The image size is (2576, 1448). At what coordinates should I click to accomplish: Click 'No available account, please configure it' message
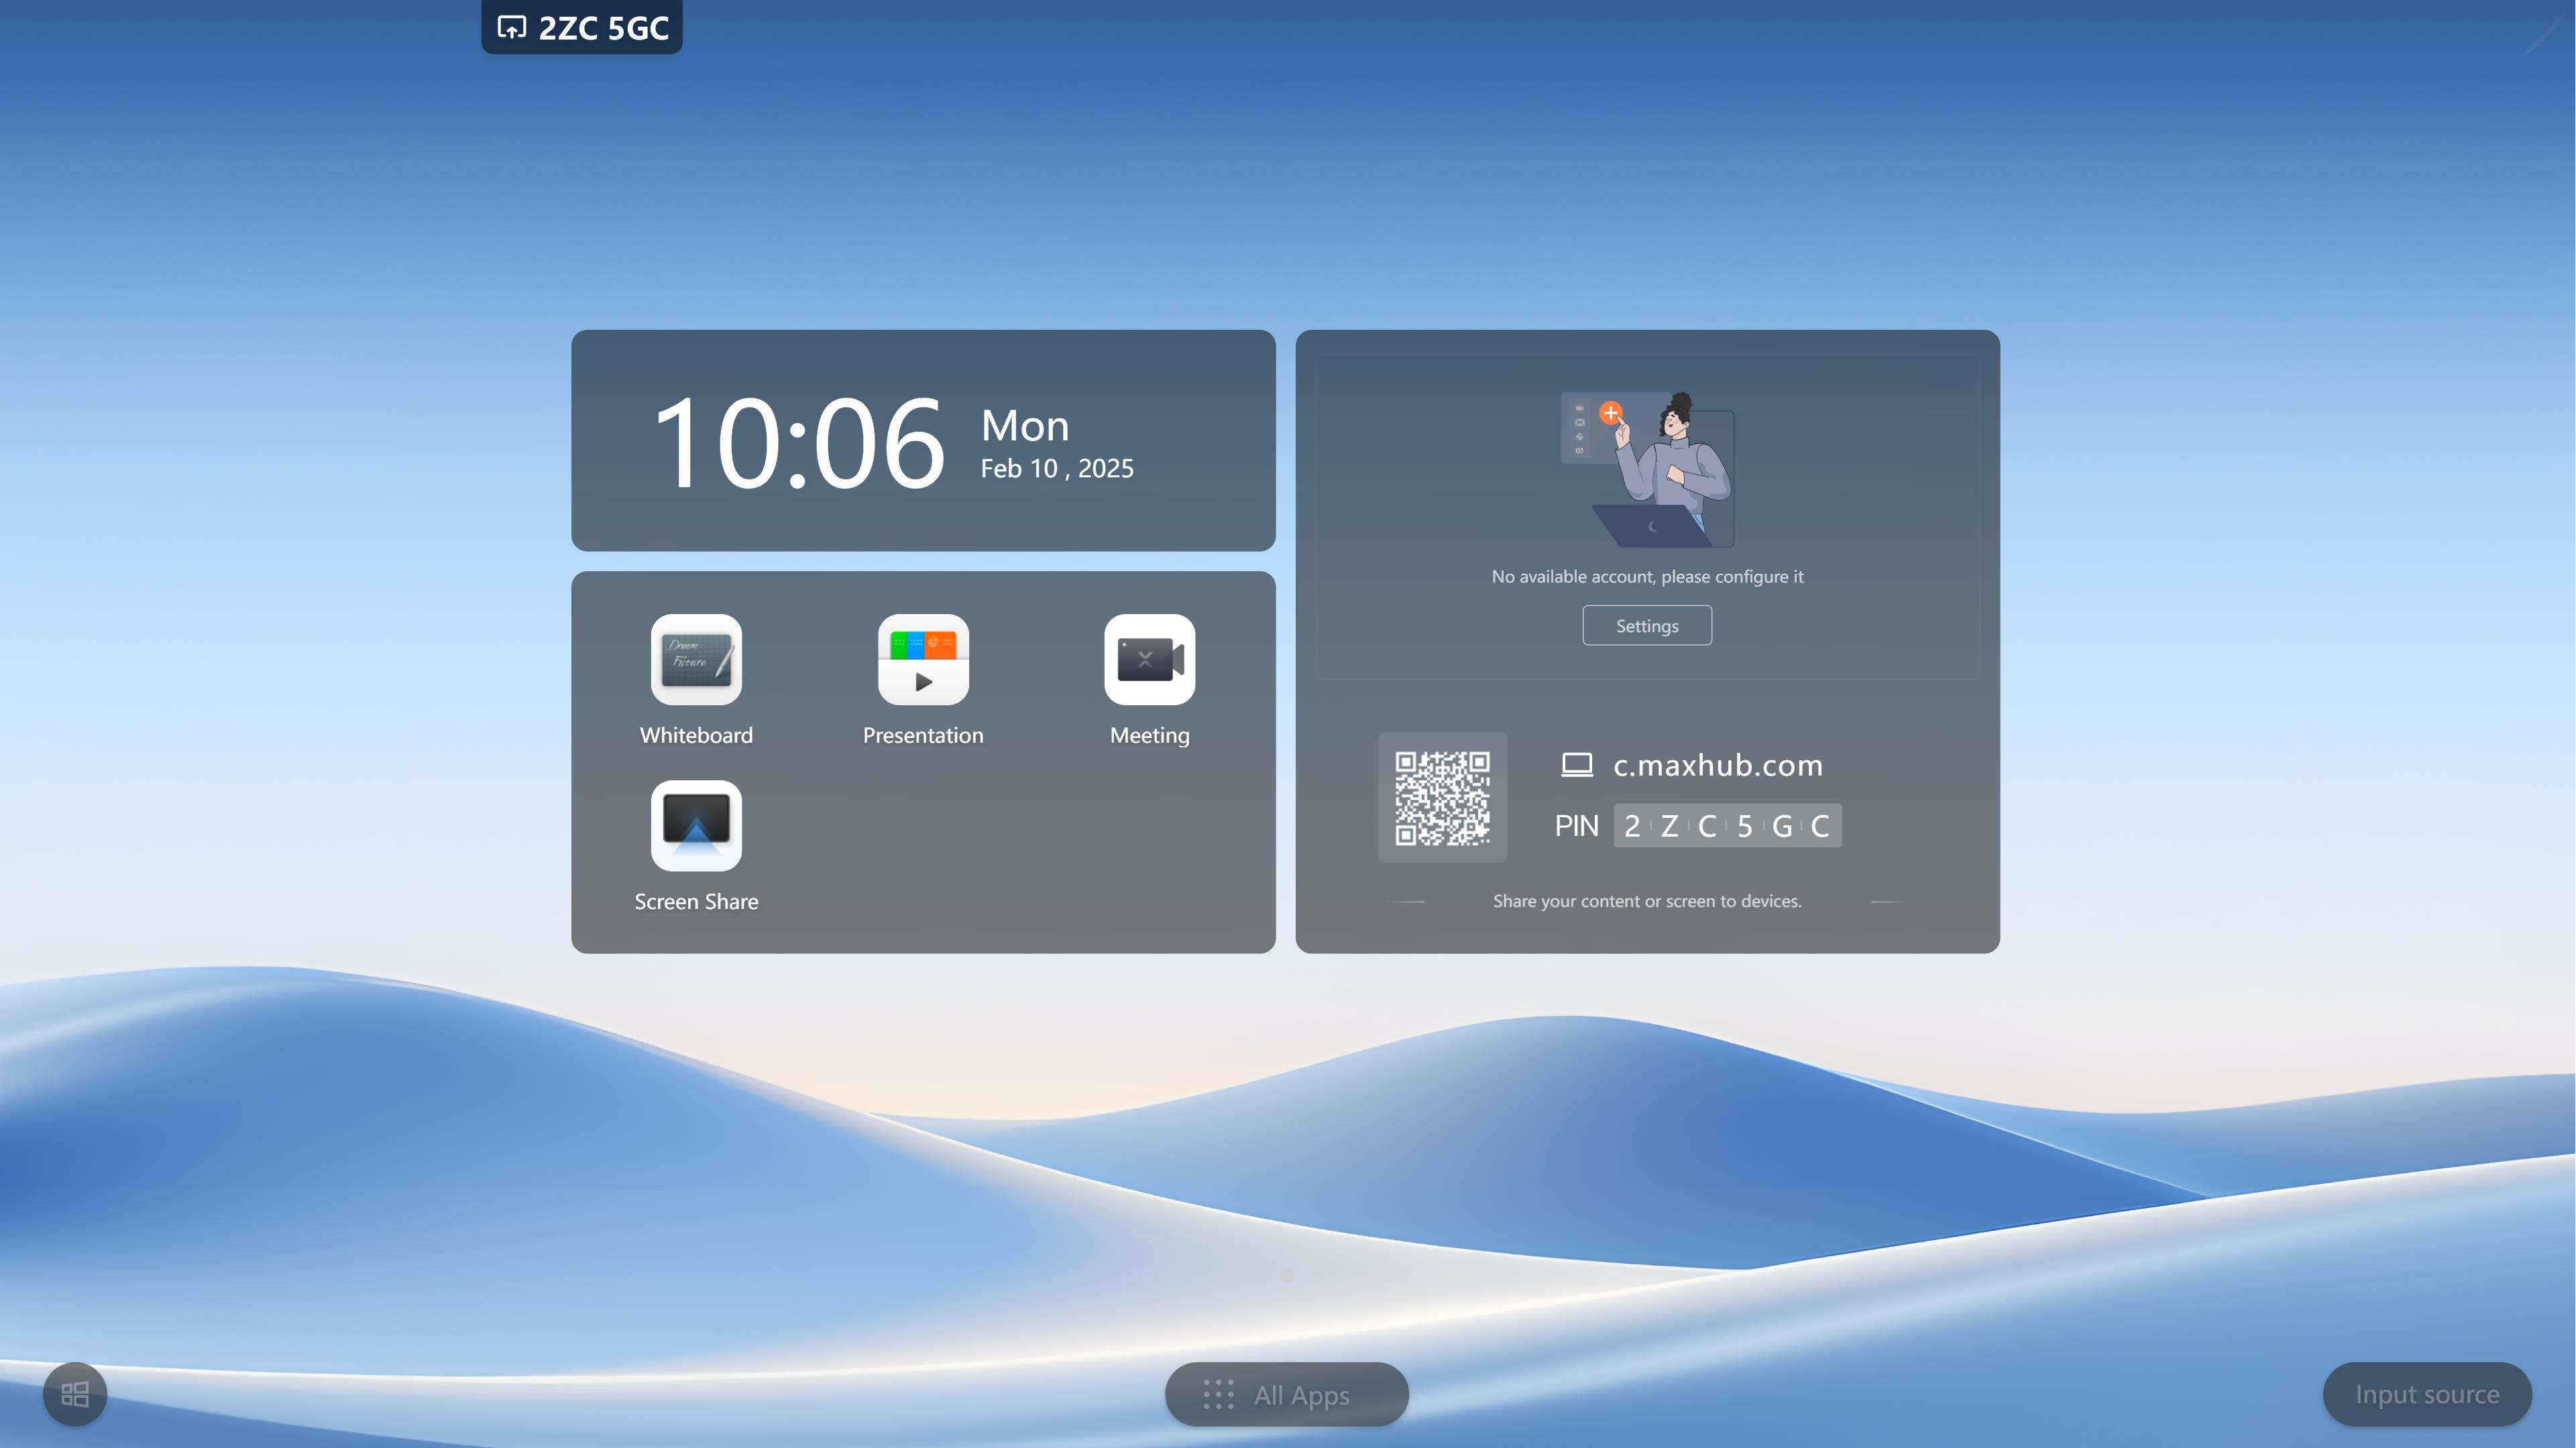(1647, 577)
